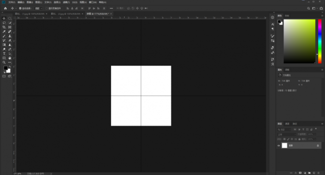Viewport: 325px width, 175px height.
Task: Add a layer mask
Action: click(300, 173)
